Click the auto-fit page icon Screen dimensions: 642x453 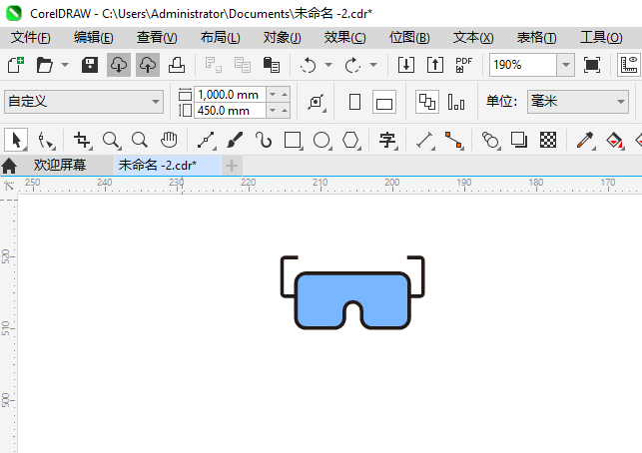[x=317, y=102]
